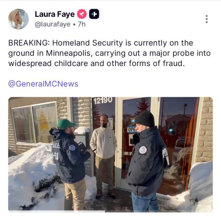221x219 pixels.
Task: Follow the @GeneralMCNews mention link
Action: coord(43,84)
